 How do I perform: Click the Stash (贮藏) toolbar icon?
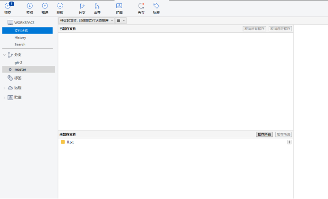119,6
